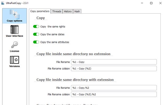Close the UltraFastCopy window
Screen dimensions: 165x105
160,3
